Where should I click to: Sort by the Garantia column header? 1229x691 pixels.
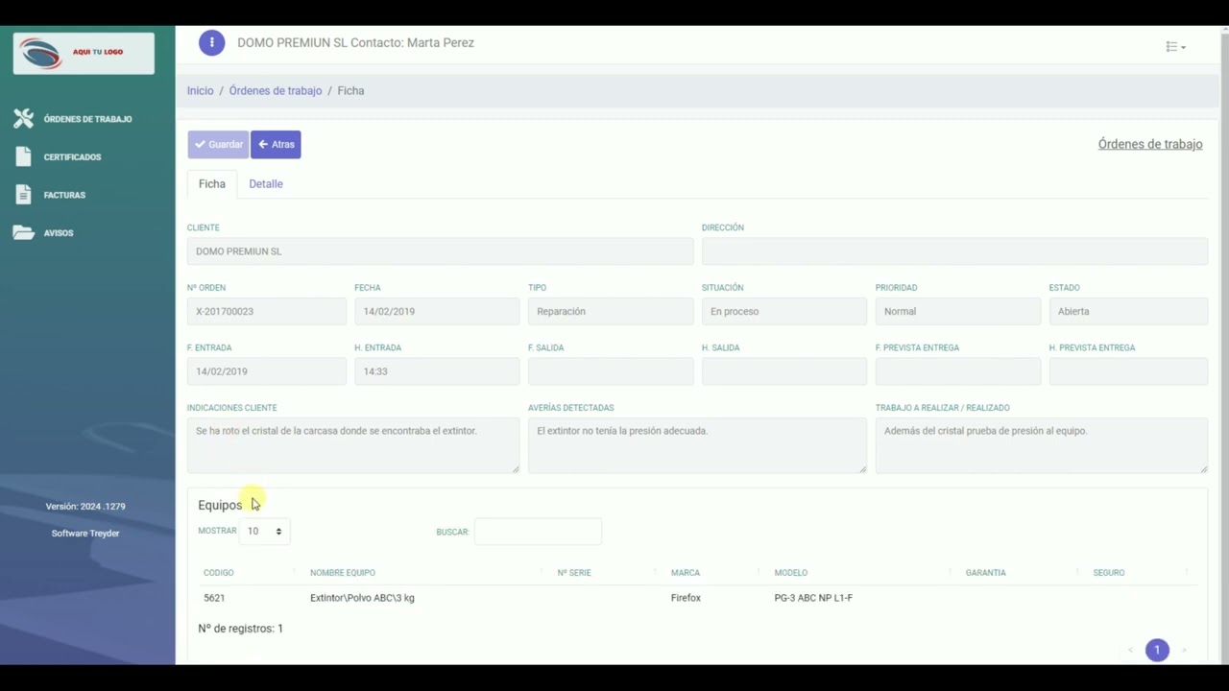[x=986, y=573]
